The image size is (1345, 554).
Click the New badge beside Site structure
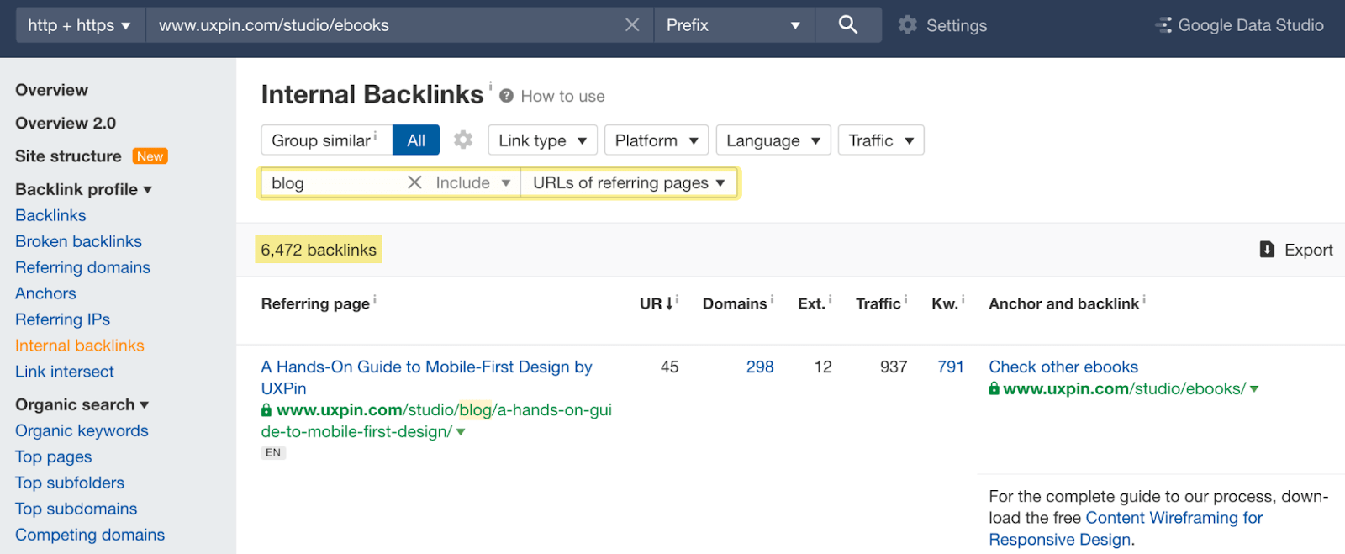(x=150, y=156)
